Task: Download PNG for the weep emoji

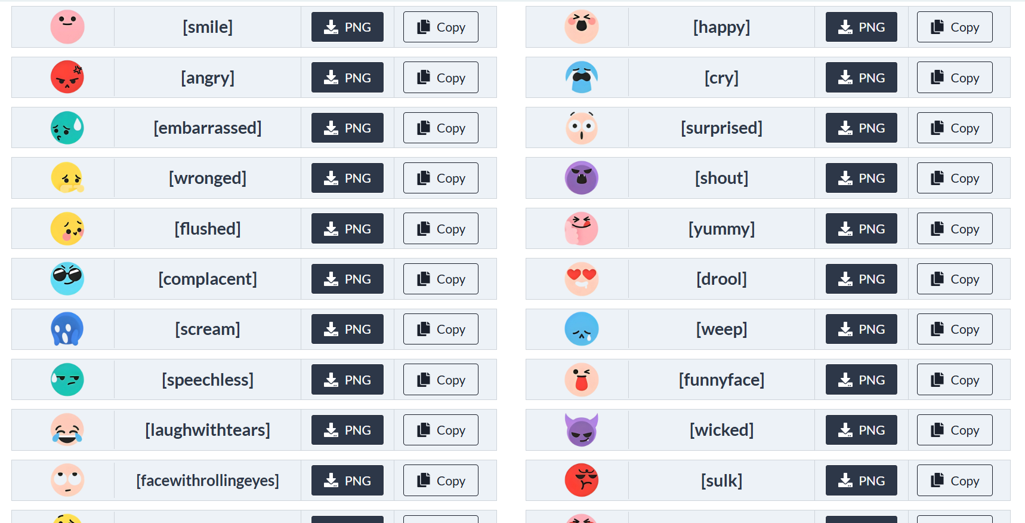Action: 862,329
